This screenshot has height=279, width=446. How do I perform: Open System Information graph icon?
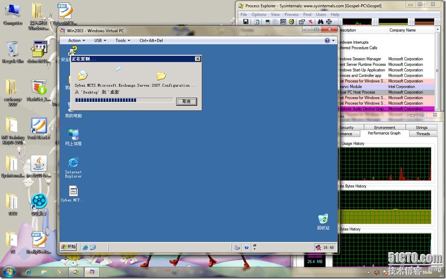267,22
